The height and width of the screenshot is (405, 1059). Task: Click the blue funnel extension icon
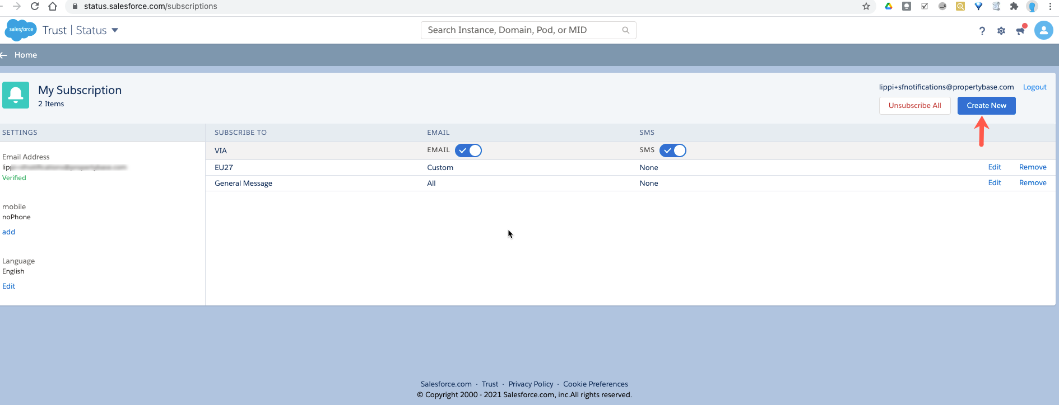click(x=978, y=6)
